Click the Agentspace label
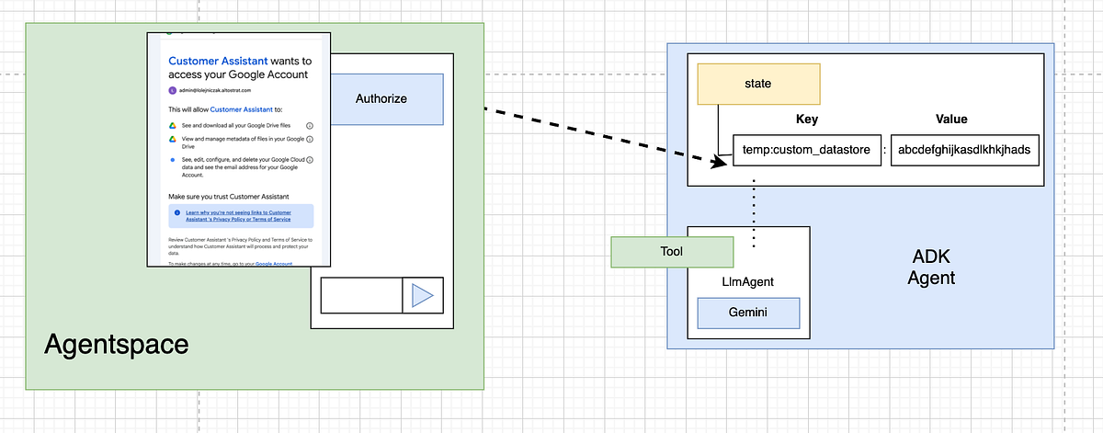 (117, 346)
